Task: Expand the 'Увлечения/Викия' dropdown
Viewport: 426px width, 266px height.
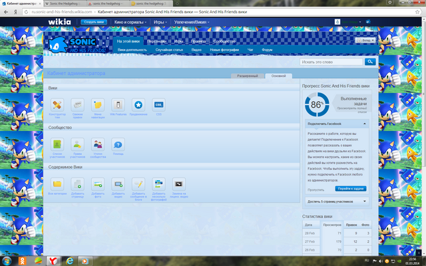Action: point(192,22)
